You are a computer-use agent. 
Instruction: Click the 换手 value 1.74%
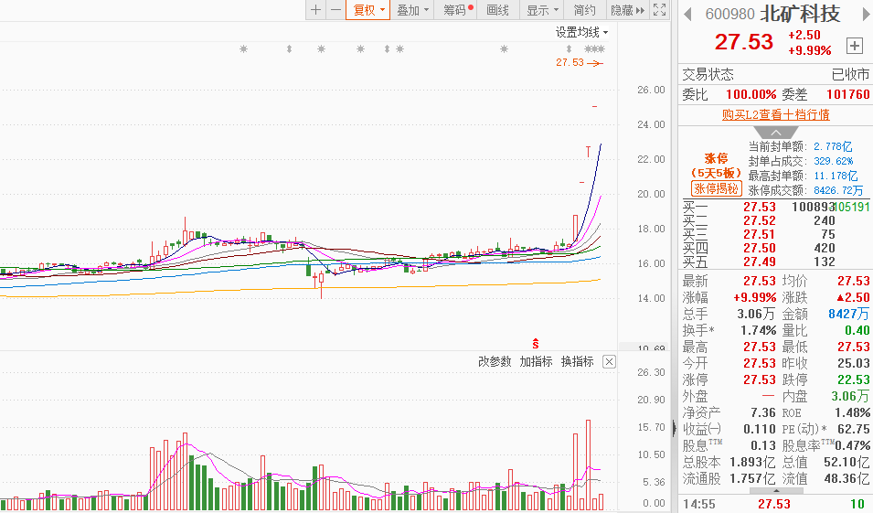759,330
